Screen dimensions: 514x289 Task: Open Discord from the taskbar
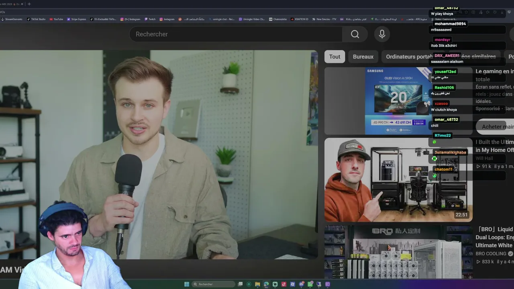pos(302,284)
